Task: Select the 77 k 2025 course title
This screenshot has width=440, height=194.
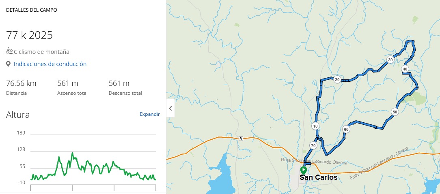Action: point(29,35)
